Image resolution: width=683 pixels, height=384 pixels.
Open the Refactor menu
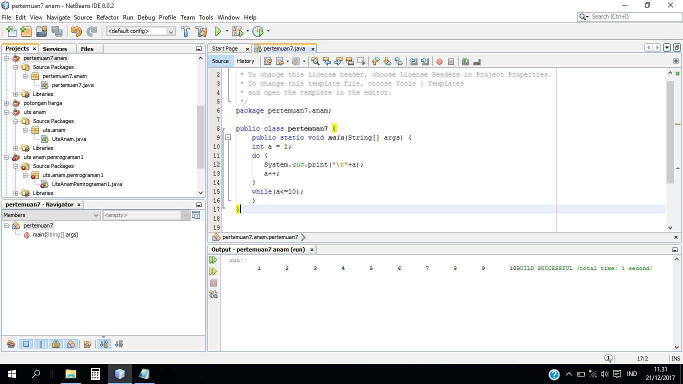coord(107,17)
